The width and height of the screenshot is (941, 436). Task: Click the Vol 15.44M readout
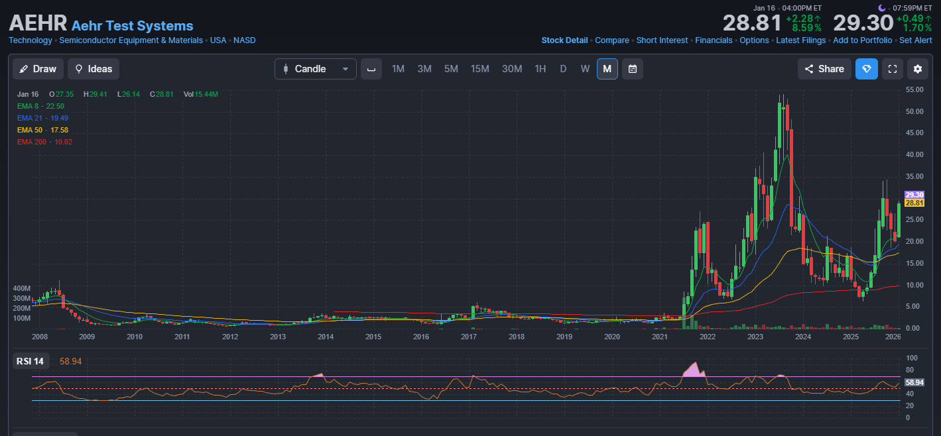pos(201,94)
